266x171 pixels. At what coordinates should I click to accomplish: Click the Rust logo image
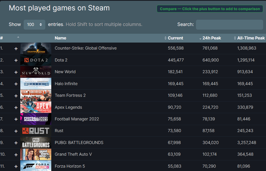pyautogui.click(x=36, y=131)
